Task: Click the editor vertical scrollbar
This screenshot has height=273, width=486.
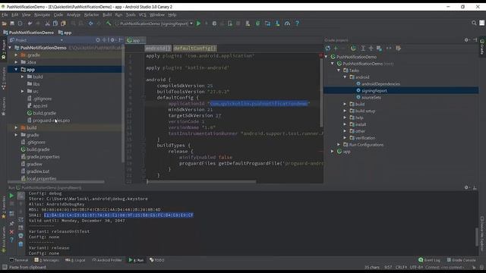Action: pos(321,93)
